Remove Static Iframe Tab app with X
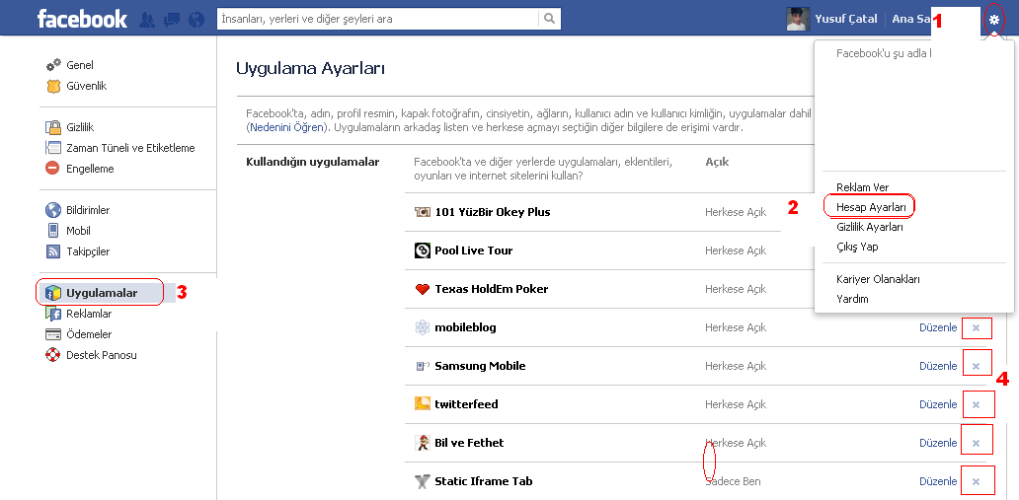 (976, 481)
